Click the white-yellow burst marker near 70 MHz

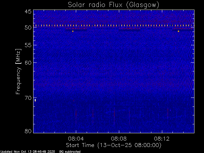tap(35, 100)
